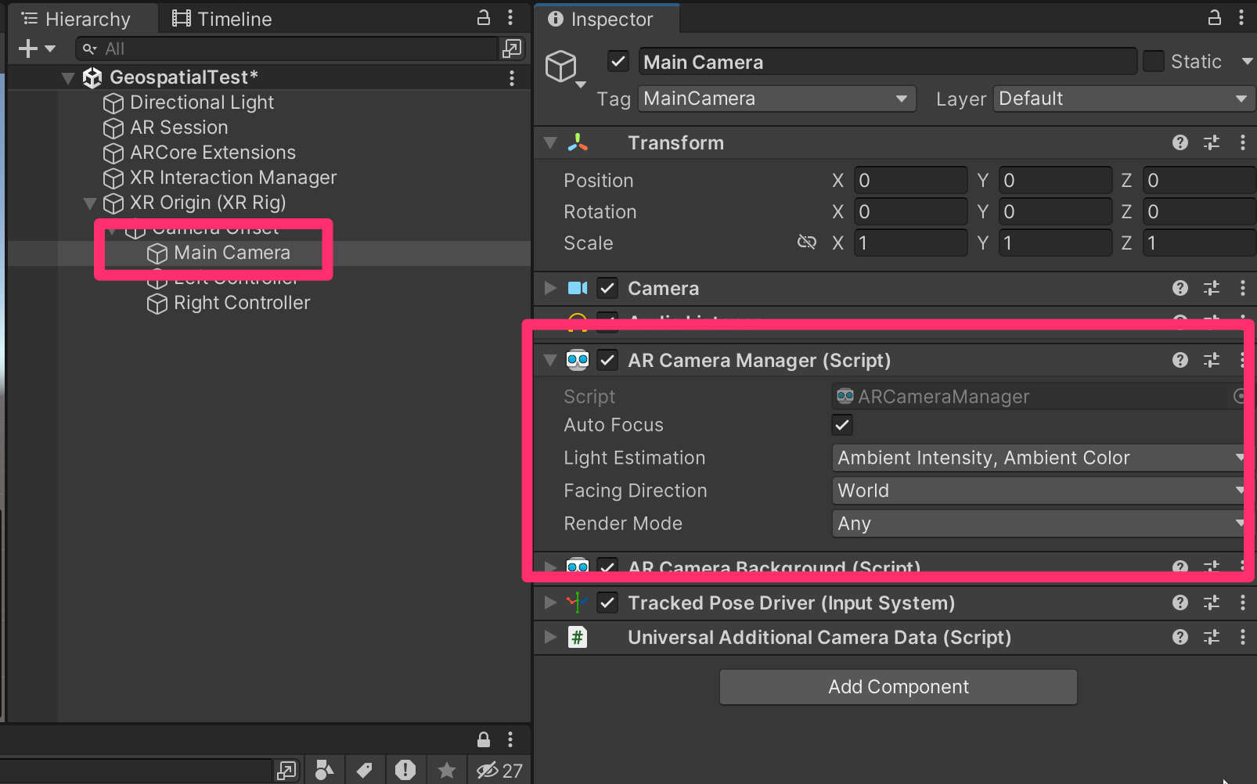
Task: Expand the Tracked Pose Driver component
Action: click(550, 602)
